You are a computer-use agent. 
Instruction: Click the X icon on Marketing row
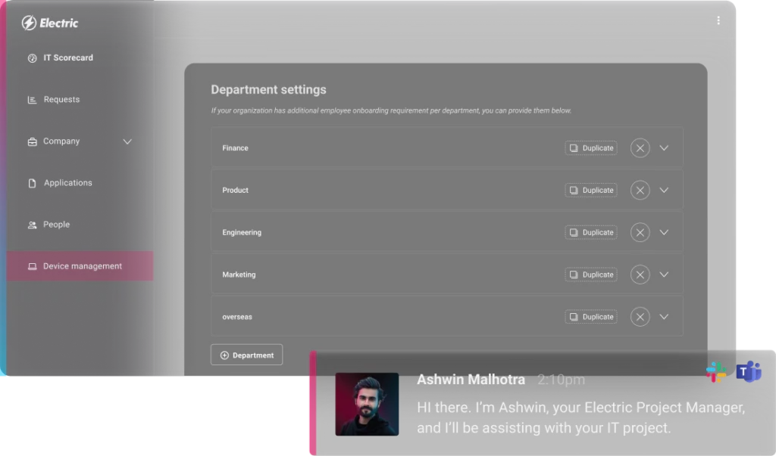coord(640,275)
